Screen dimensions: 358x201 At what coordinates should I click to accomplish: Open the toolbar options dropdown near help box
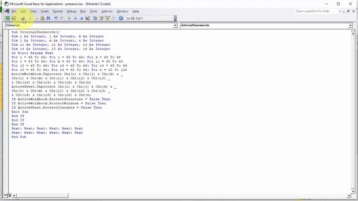(340, 11)
